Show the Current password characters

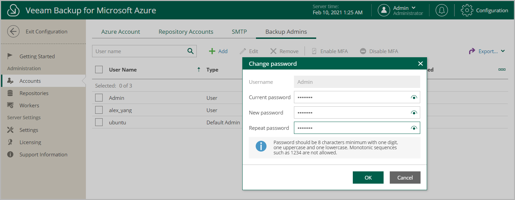click(x=414, y=97)
